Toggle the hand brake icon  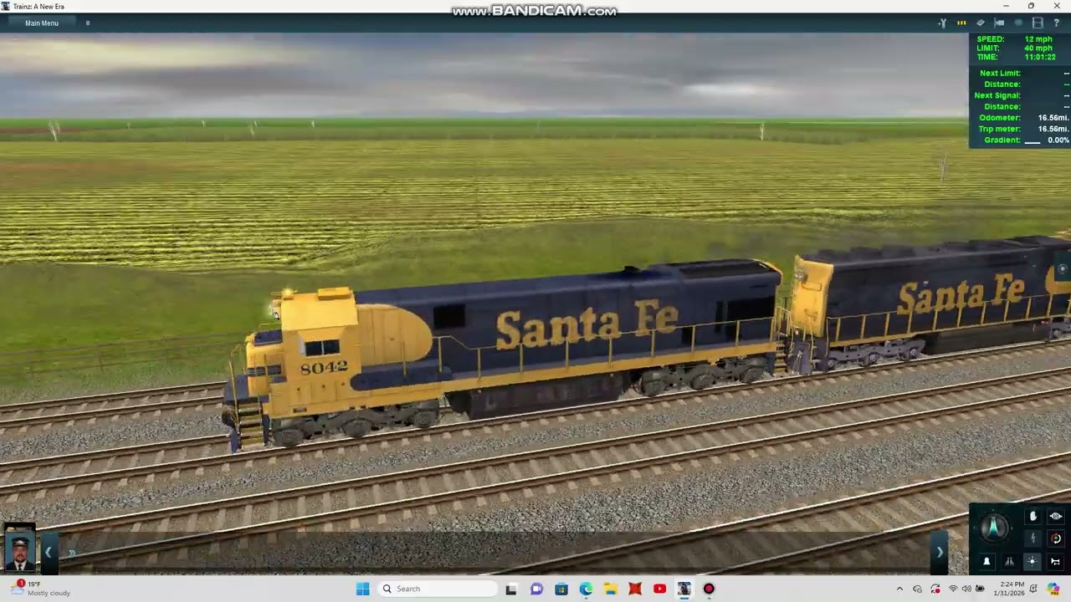(1033, 517)
